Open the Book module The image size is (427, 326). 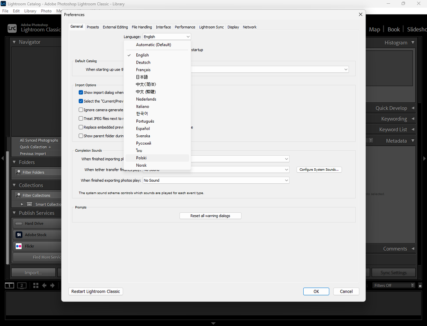pos(394,29)
